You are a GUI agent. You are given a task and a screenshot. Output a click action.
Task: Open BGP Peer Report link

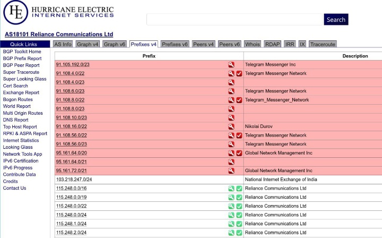click(x=21, y=65)
